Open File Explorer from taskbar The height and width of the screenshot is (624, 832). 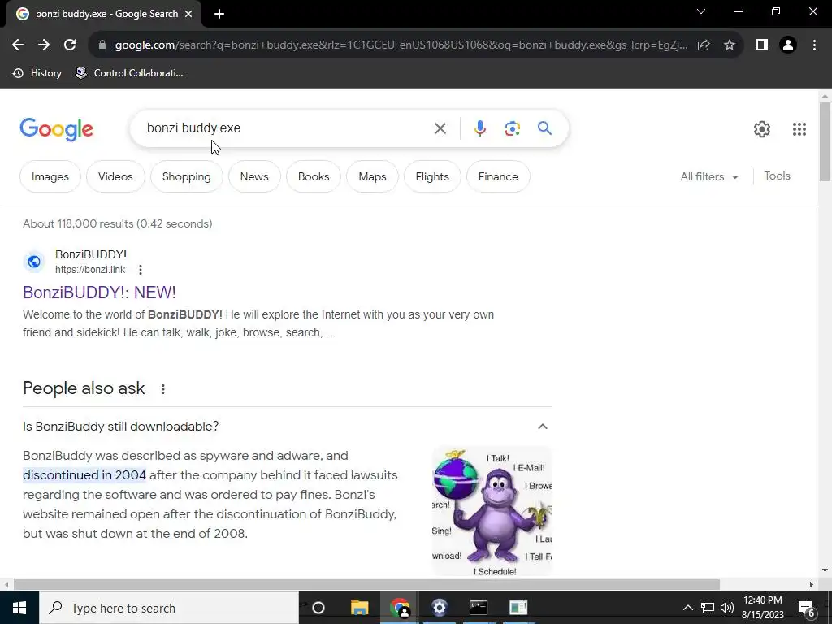[359, 608]
